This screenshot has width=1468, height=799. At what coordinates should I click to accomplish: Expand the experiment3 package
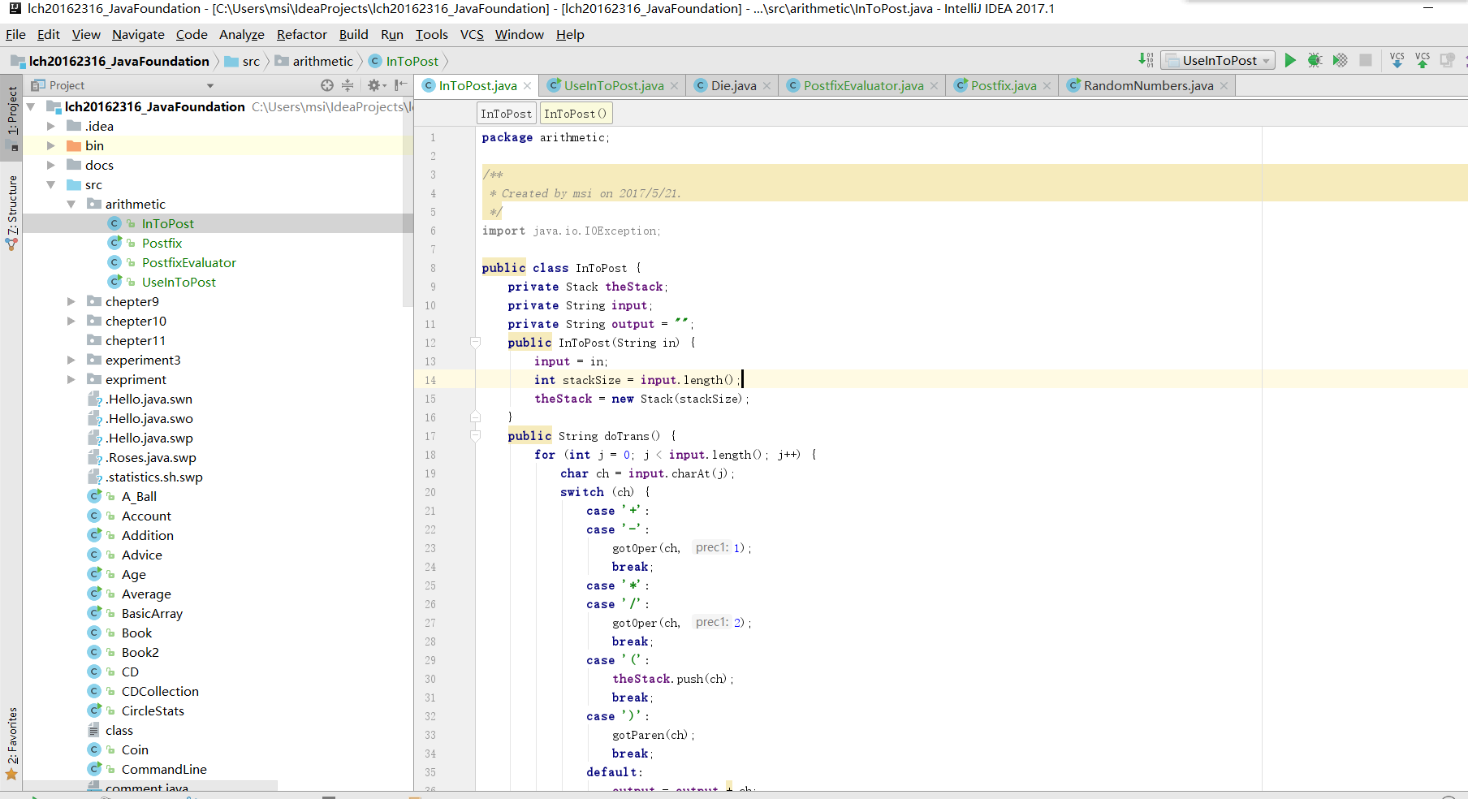pyautogui.click(x=71, y=360)
